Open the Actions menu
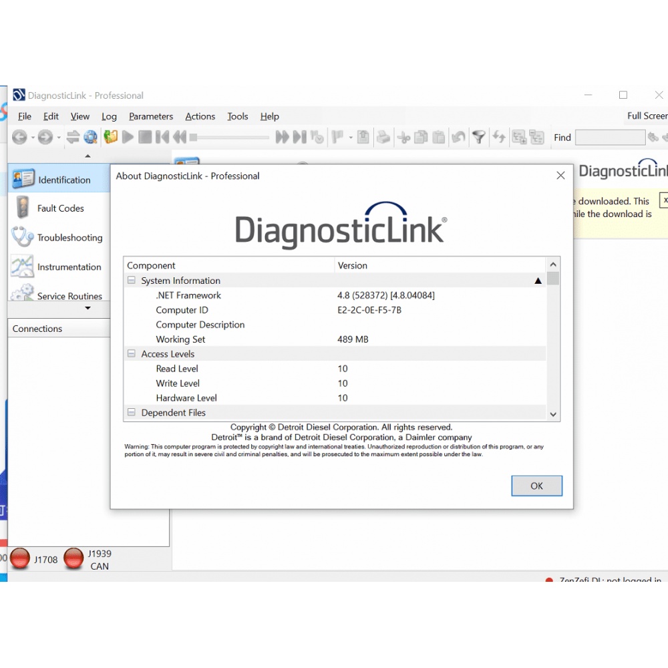The height and width of the screenshot is (668, 668). [x=200, y=116]
